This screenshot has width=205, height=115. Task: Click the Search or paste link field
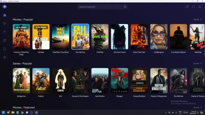pos(100,7)
